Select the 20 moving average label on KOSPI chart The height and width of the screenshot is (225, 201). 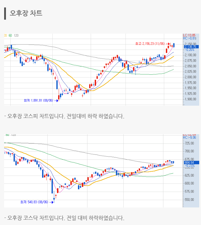[x=5, y=35]
